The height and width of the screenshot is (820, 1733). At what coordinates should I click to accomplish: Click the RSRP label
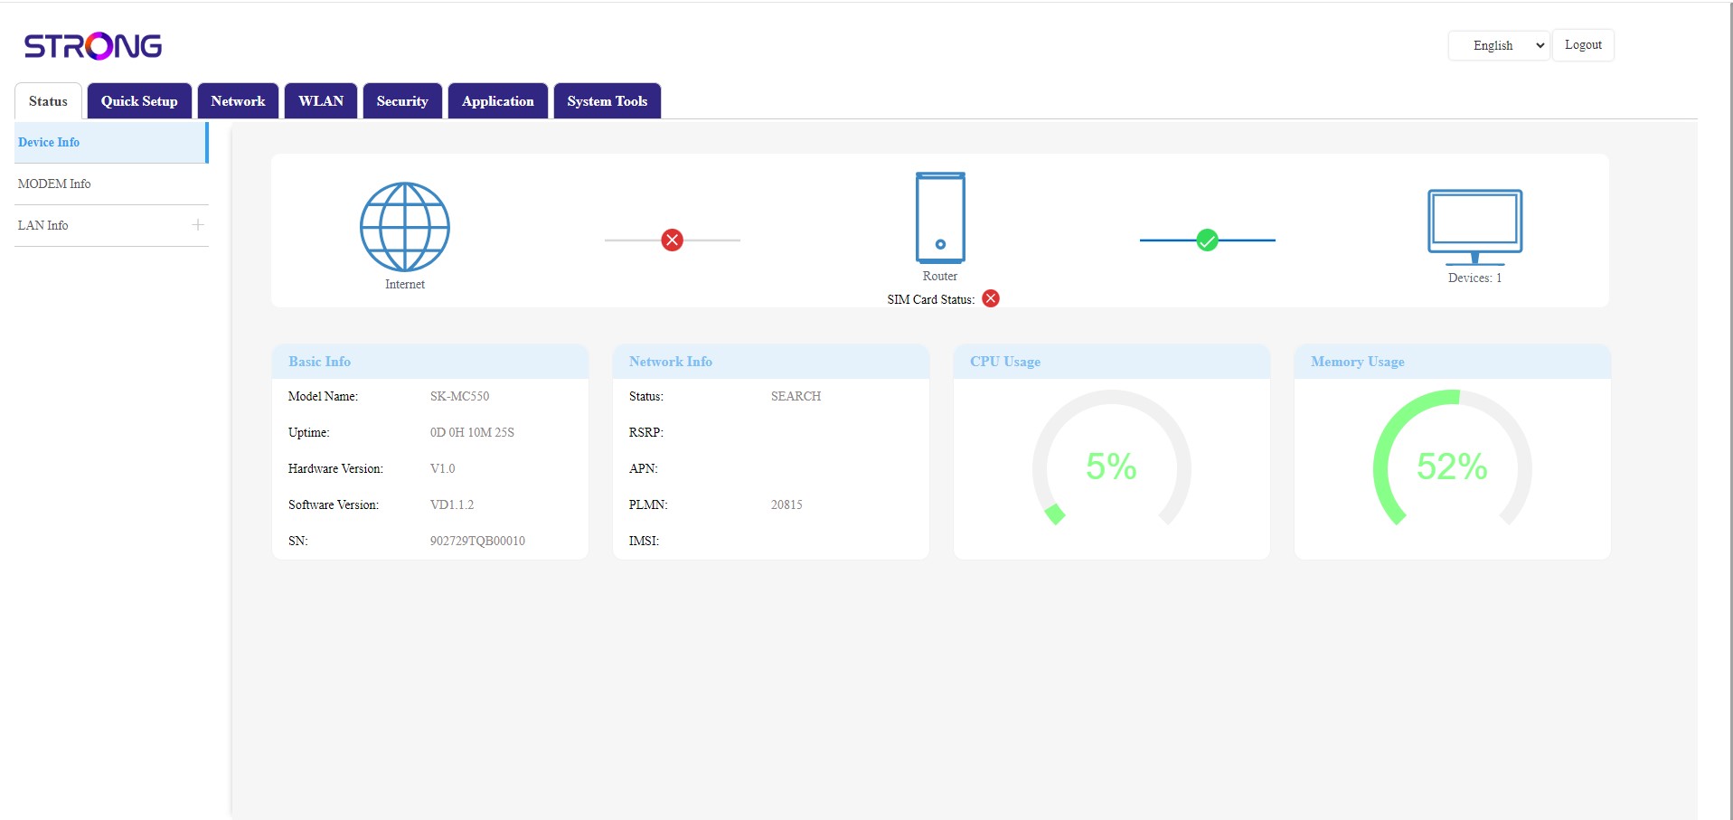646,432
